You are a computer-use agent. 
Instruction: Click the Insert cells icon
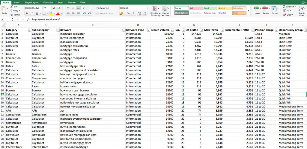pyautogui.click(x=257, y=9)
